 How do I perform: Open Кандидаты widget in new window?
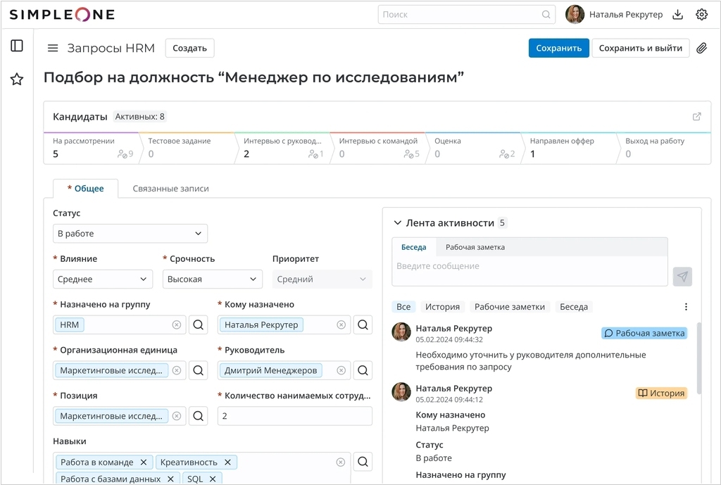697,117
